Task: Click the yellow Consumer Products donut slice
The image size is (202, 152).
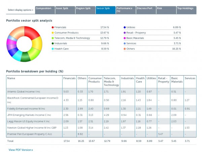Action: pyautogui.click(x=37, y=44)
